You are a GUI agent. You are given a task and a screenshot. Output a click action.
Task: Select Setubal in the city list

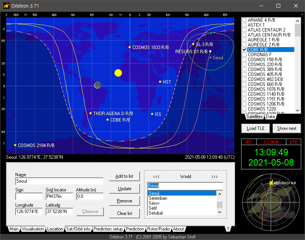pos(182,213)
